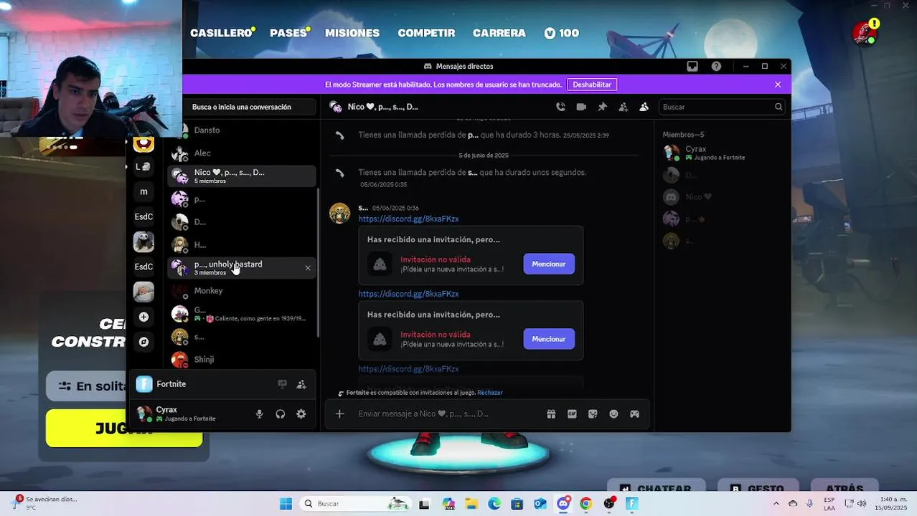Click the search magnifier icon in Discord
The image size is (917, 516).
click(778, 107)
